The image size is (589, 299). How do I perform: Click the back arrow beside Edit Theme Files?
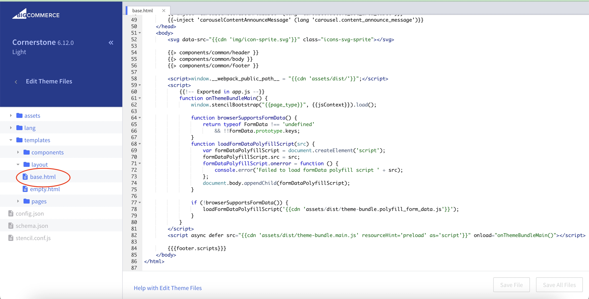pos(16,82)
